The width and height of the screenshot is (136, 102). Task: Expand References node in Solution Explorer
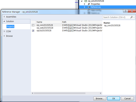point(85,7)
